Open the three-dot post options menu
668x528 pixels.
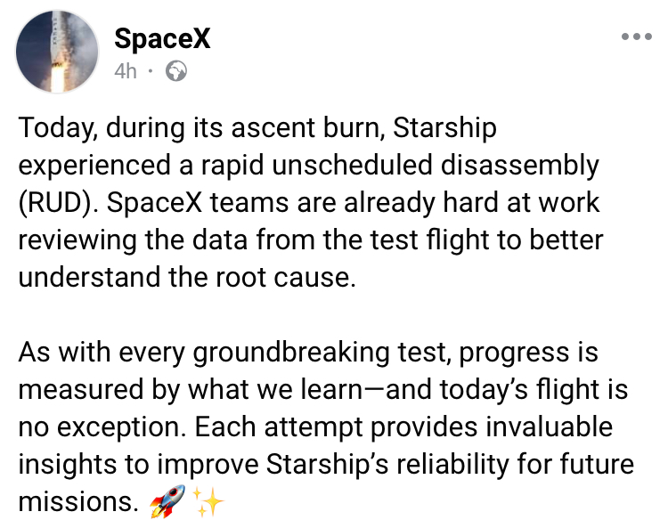[636, 37]
